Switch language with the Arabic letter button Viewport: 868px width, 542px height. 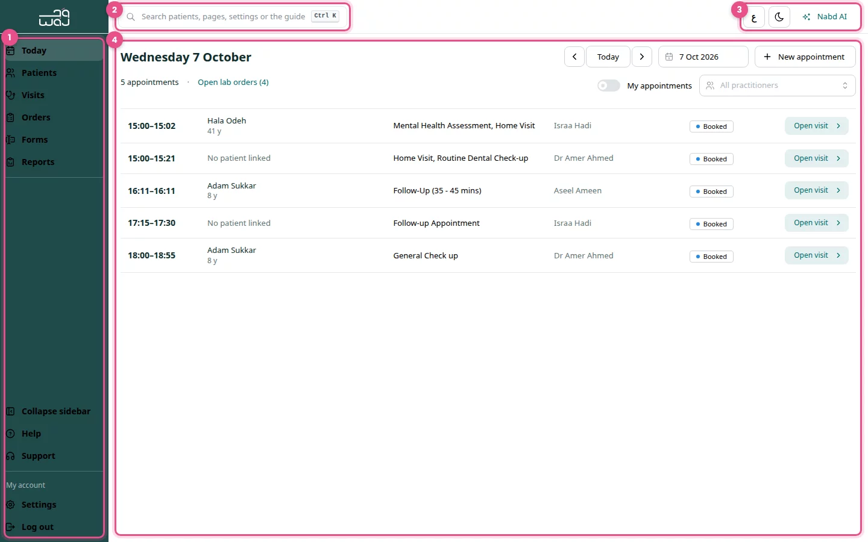coord(754,17)
